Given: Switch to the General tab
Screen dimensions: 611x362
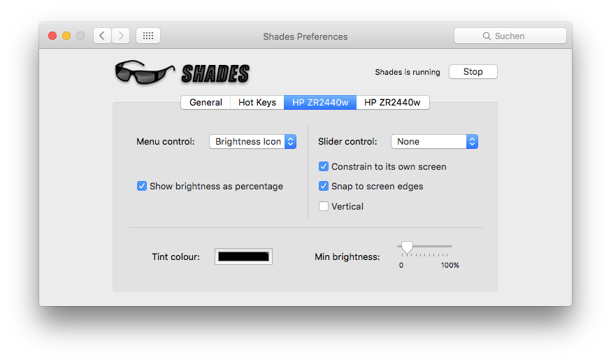Looking at the screenshot, I should click(206, 103).
